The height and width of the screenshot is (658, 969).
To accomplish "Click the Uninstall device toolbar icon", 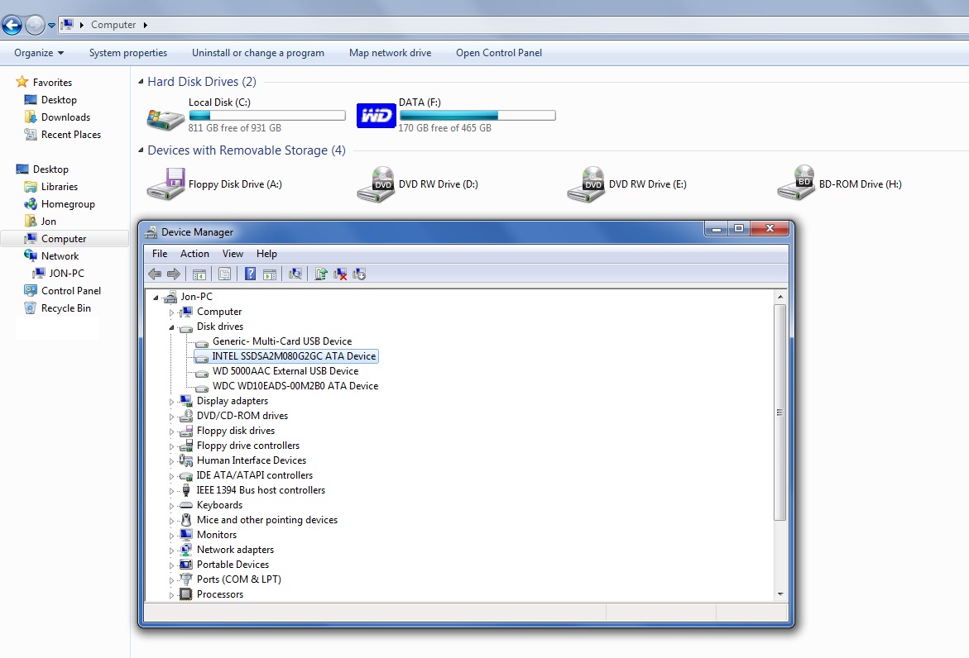I will (340, 274).
